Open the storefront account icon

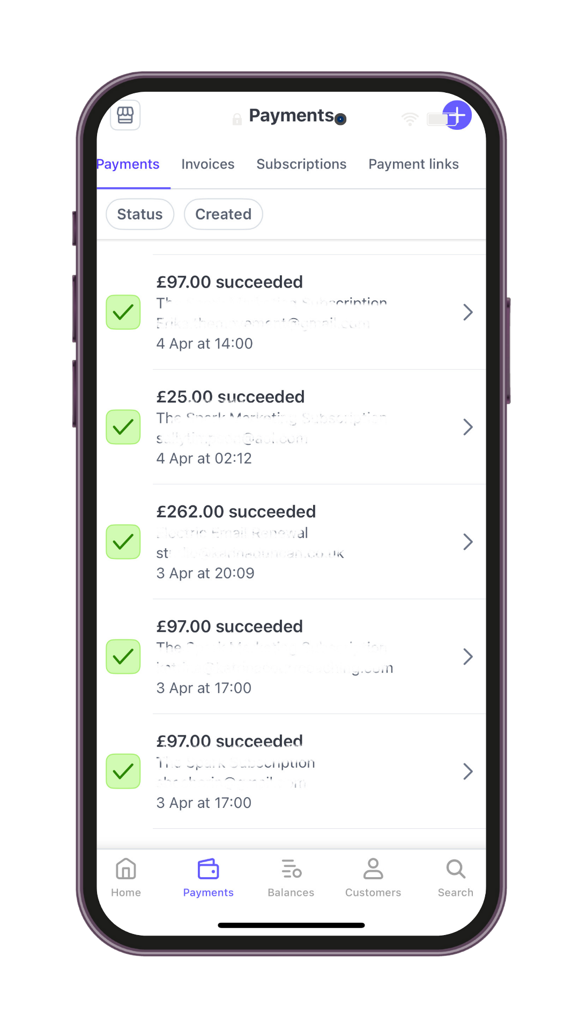[125, 115]
